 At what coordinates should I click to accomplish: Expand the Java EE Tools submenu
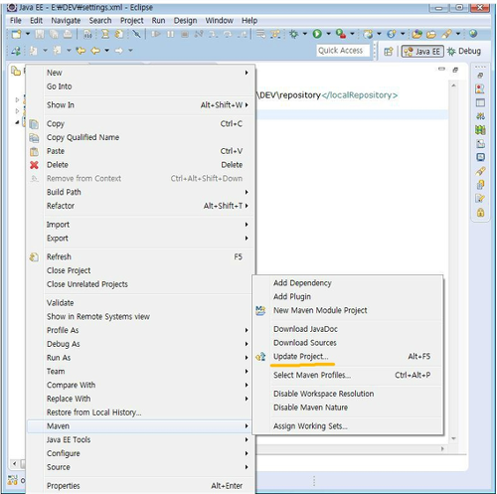coord(247,440)
